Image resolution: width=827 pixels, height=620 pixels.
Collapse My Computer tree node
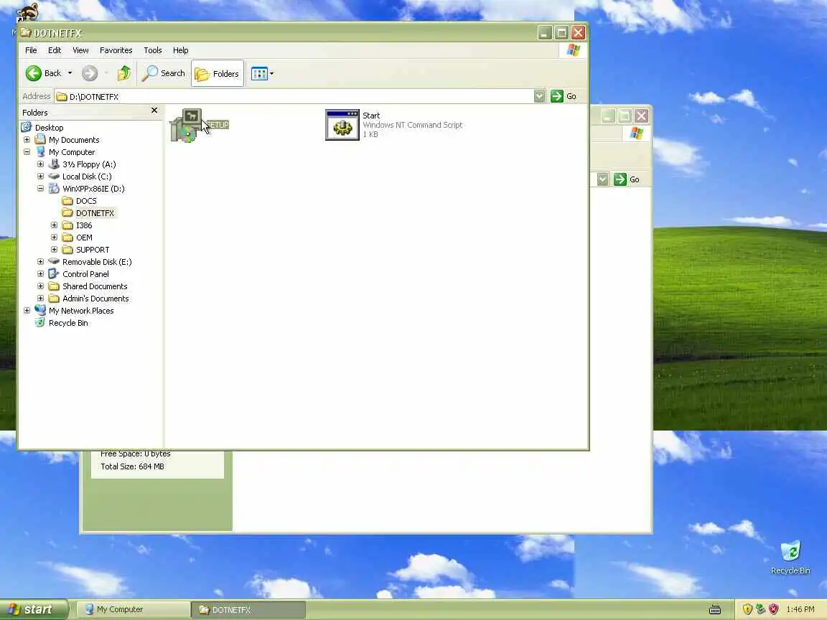click(27, 152)
